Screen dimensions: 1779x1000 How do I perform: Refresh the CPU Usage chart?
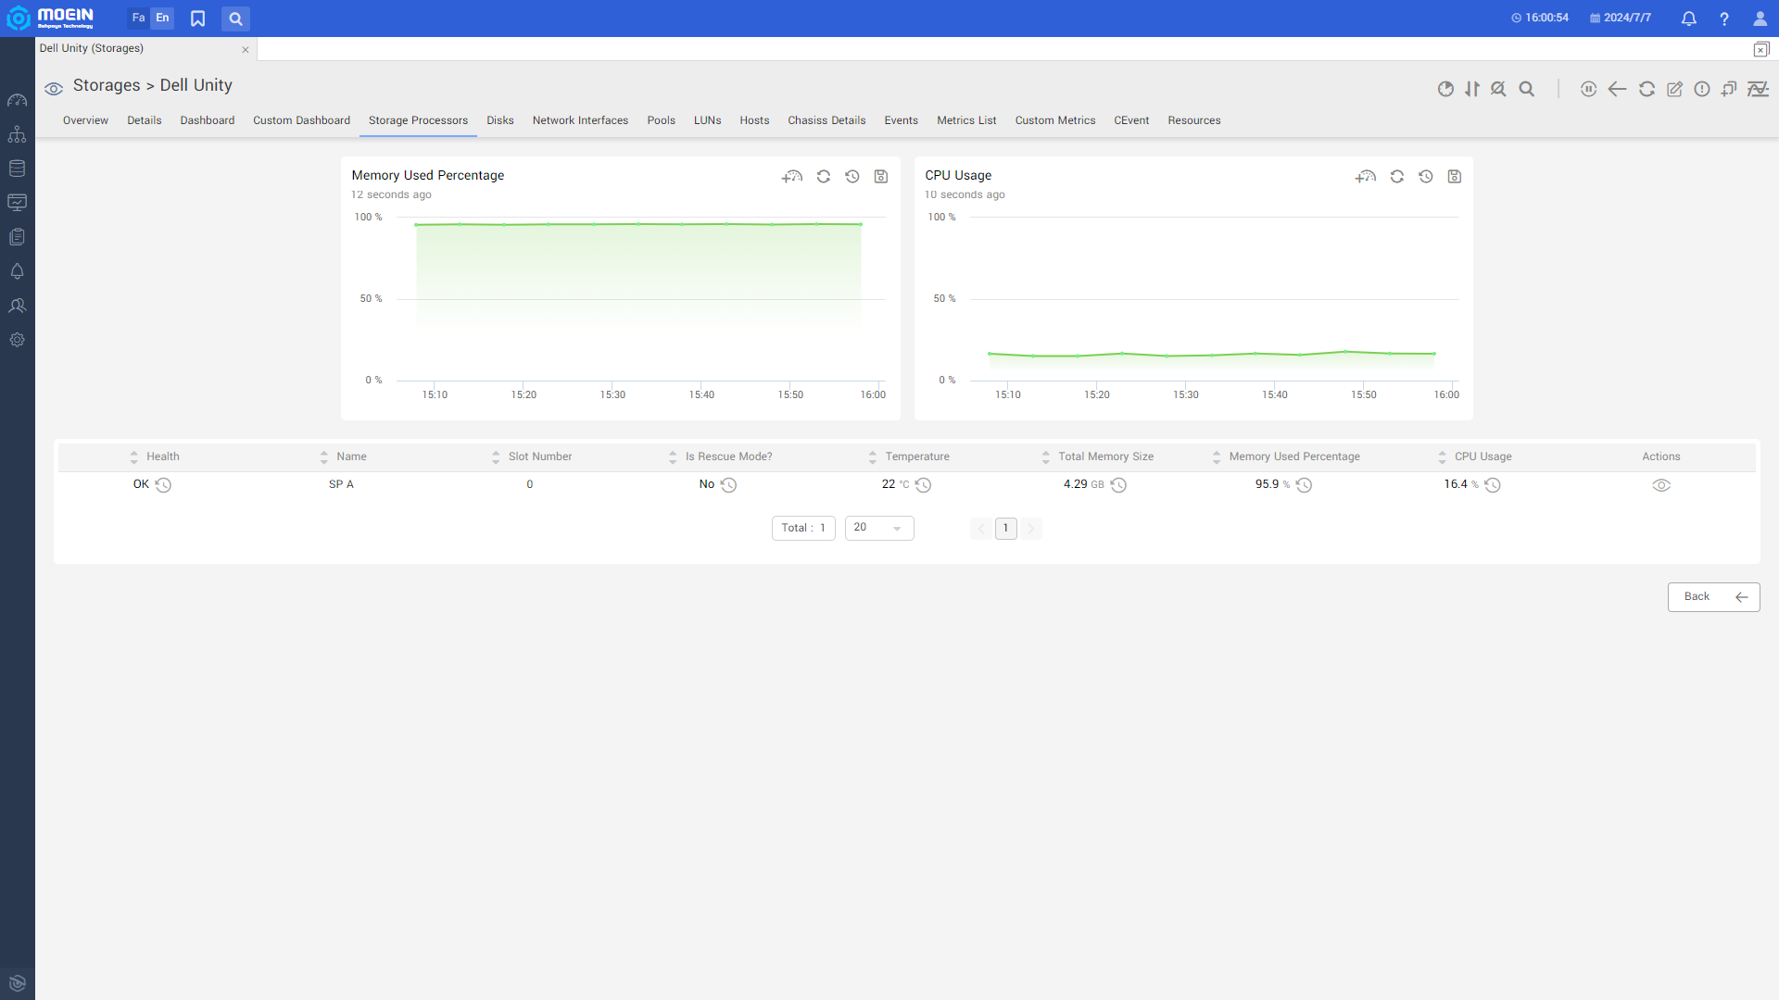point(1396,176)
